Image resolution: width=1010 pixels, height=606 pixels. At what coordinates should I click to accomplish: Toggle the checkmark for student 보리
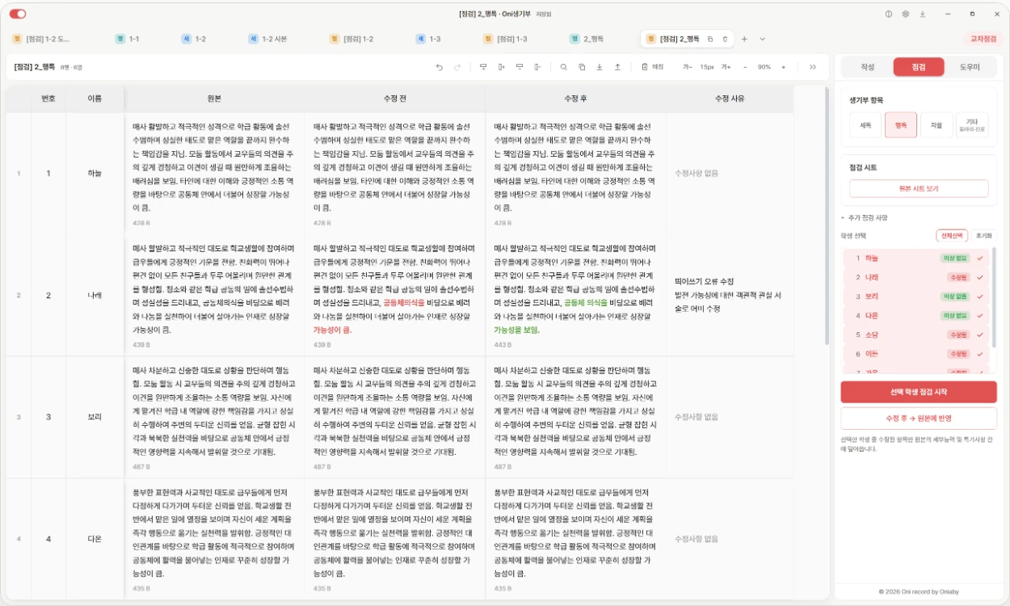[x=980, y=297]
